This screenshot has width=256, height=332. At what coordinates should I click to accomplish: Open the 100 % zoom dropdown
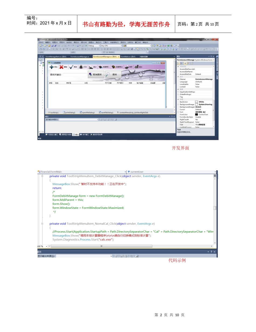point(46,246)
